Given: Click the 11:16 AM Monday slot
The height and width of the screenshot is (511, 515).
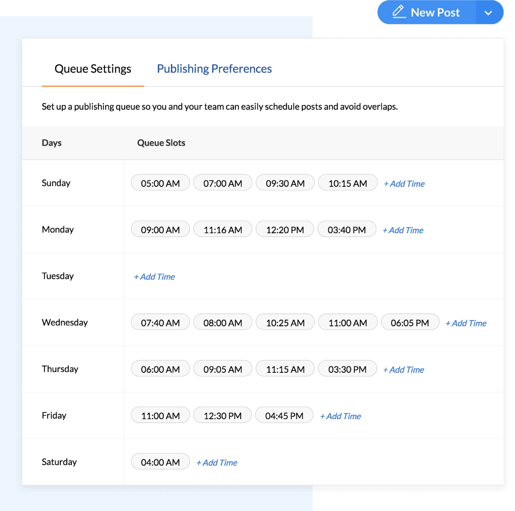Looking at the screenshot, I should [x=223, y=230].
